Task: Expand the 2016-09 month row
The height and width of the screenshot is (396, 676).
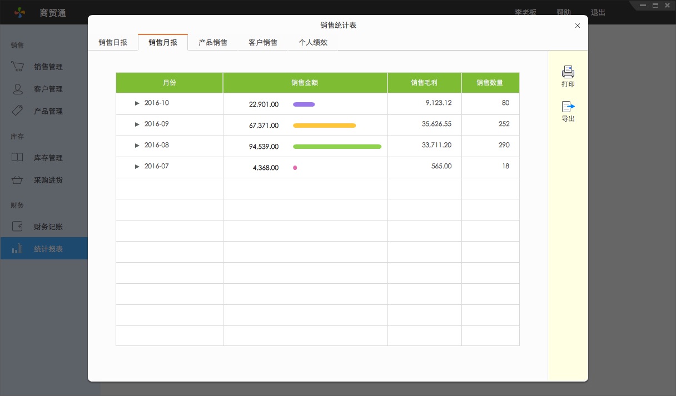Action: [137, 124]
